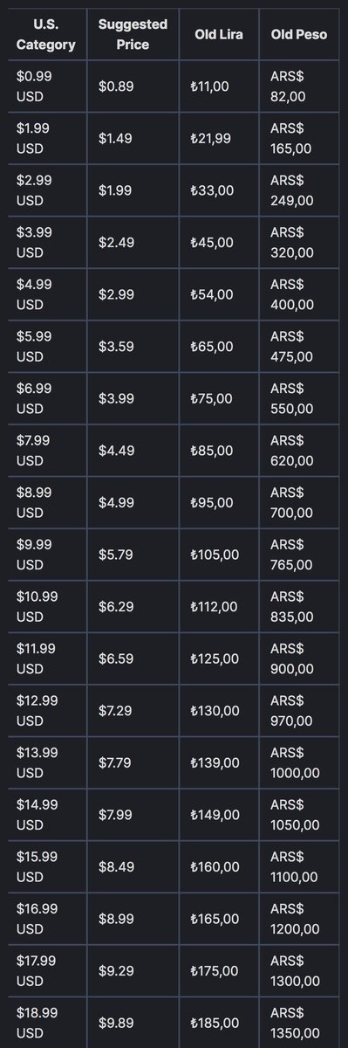Screen dimensions: 348x1048
Task: Click the $8.49 suggested price cell
Action: (133, 867)
